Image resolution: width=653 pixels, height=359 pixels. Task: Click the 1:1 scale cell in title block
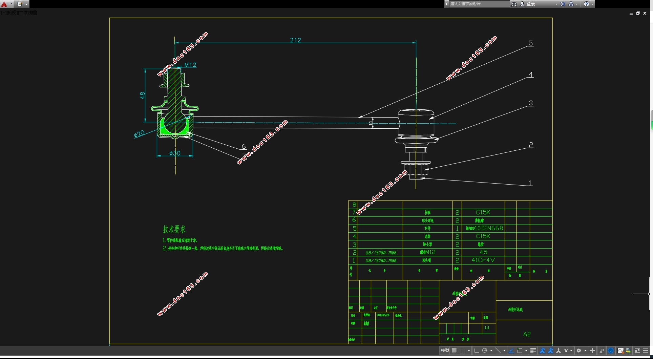[487, 328]
